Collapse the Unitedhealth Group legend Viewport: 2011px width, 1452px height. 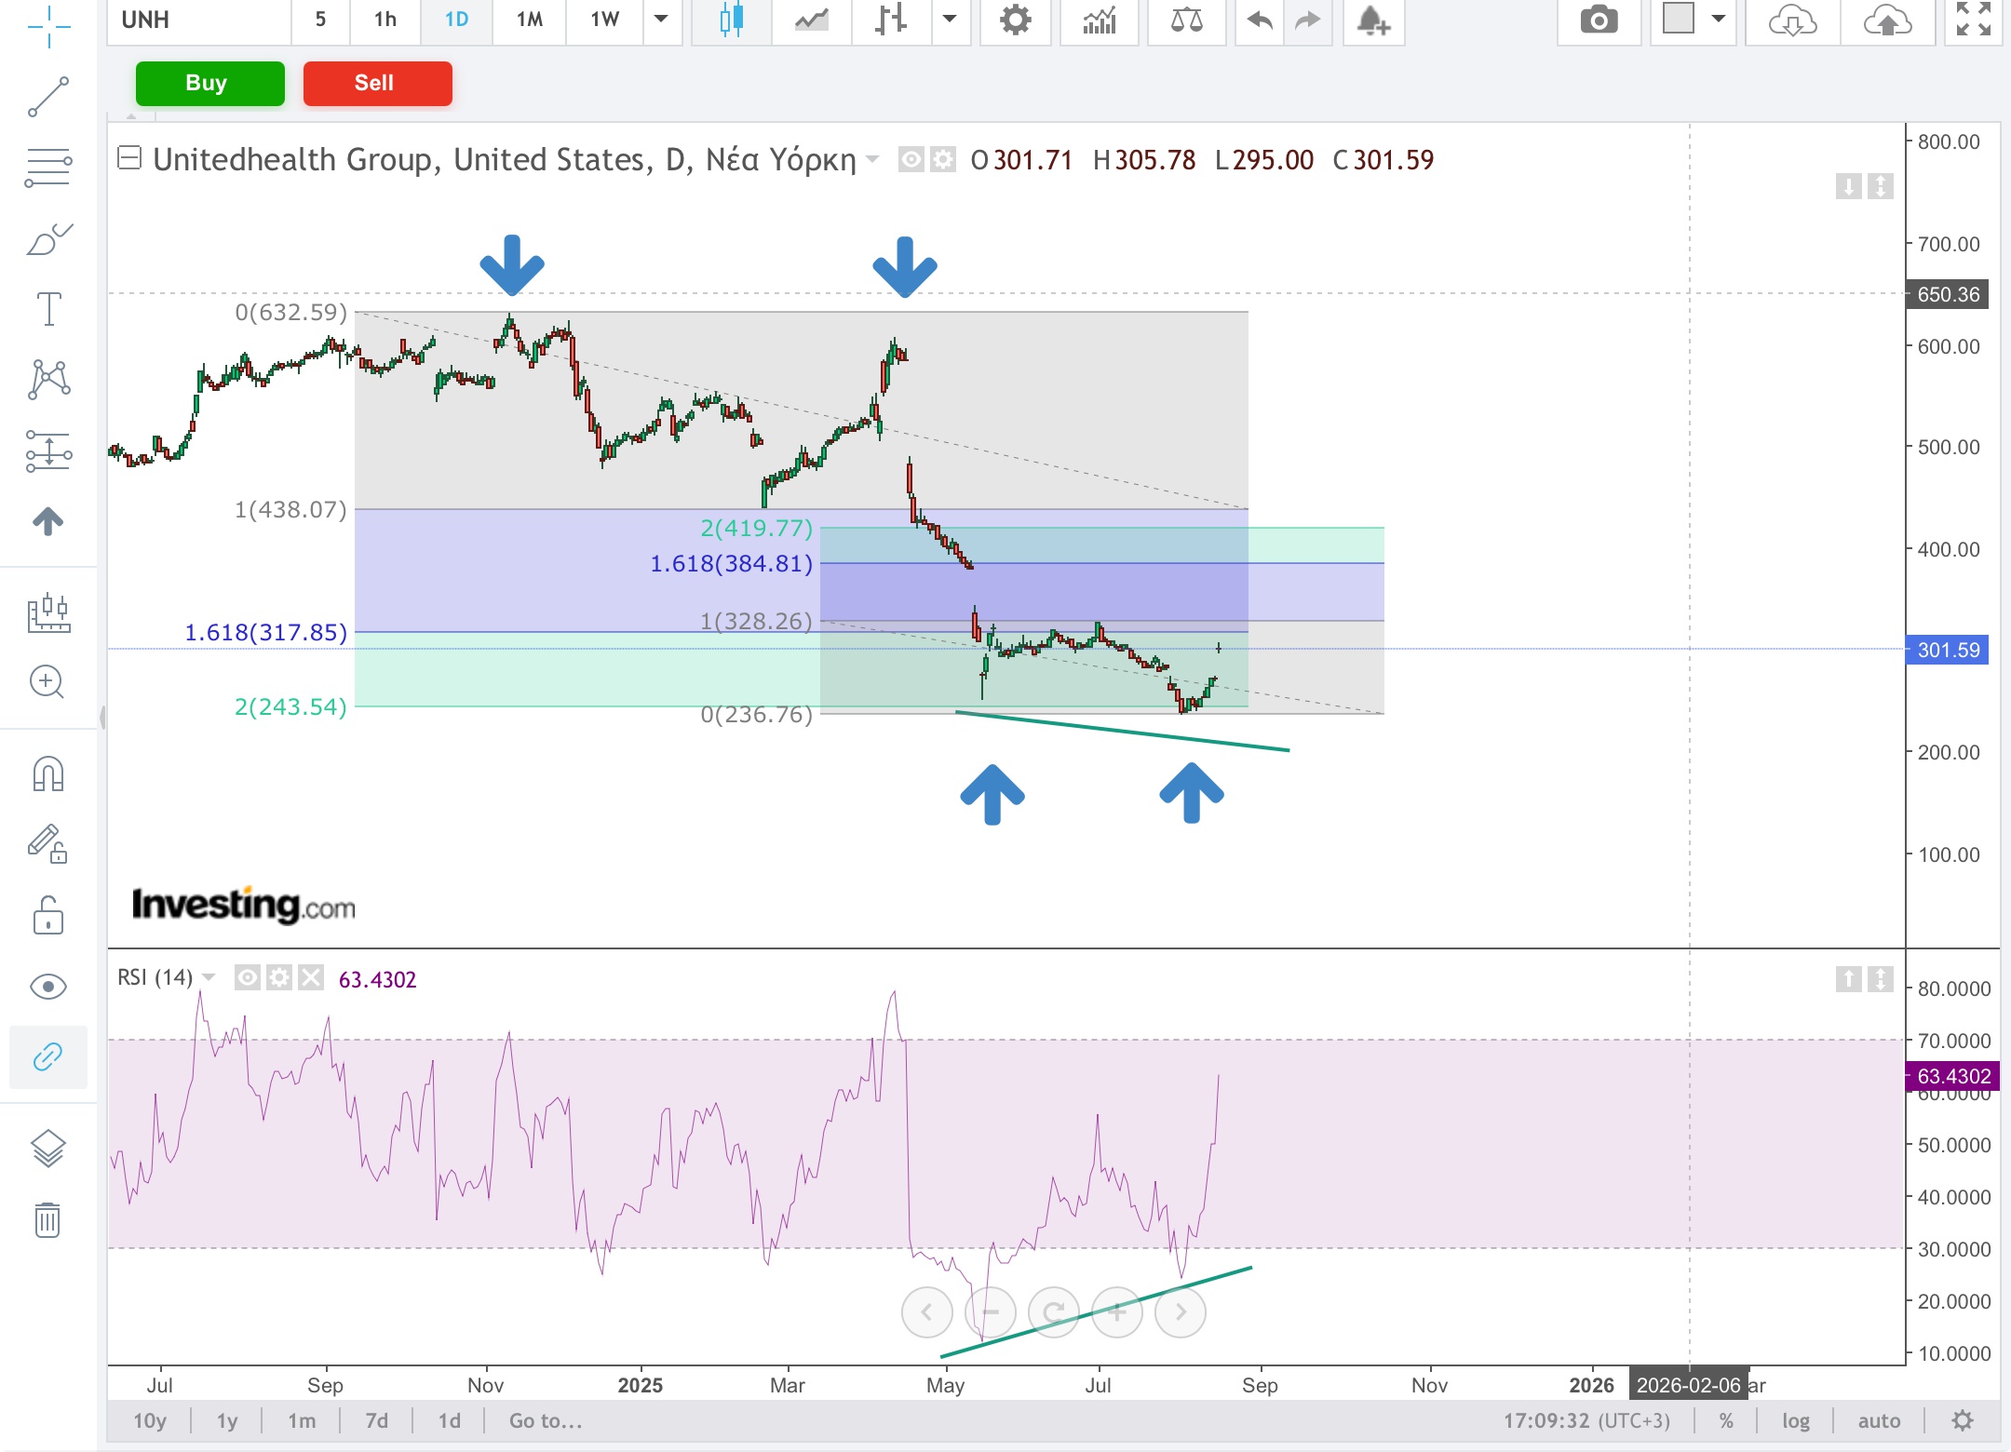[129, 158]
